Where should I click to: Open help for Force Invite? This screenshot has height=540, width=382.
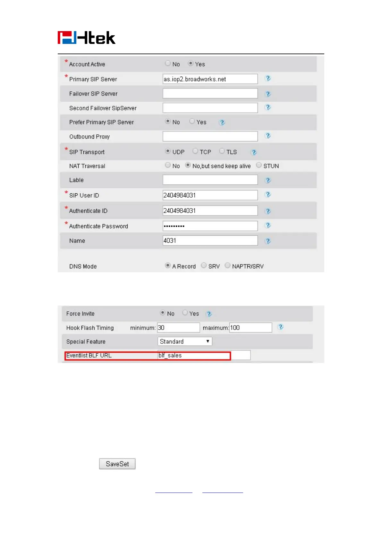[209, 314]
